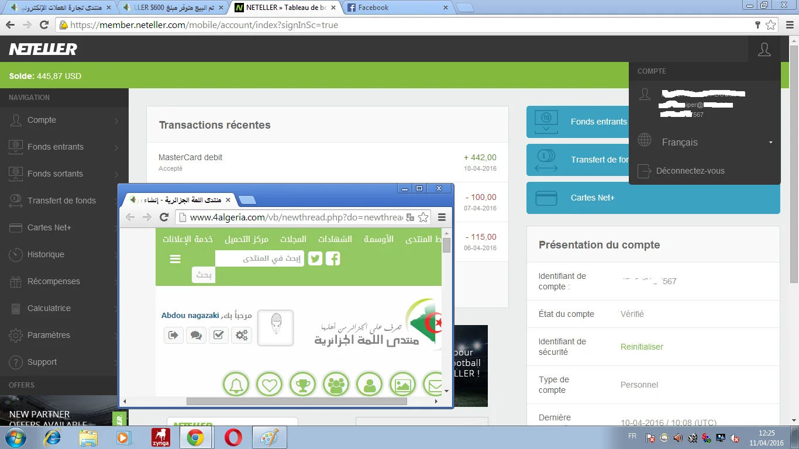The image size is (799, 449).
Task: Click the forum window horizontal scrollbar
Action: (x=296, y=402)
